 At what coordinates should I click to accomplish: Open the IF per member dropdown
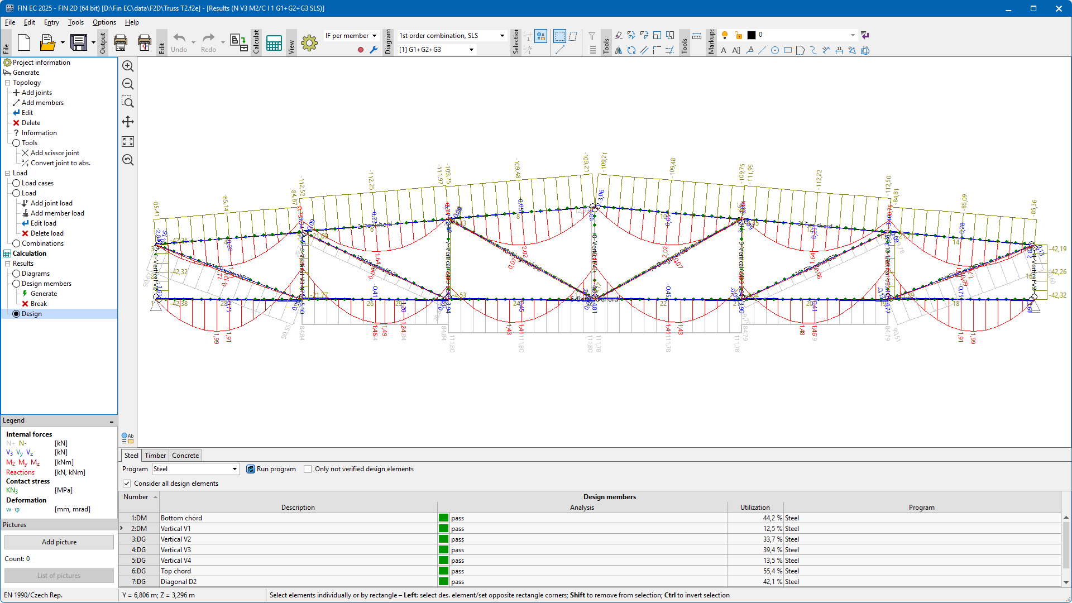(x=351, y=36)
